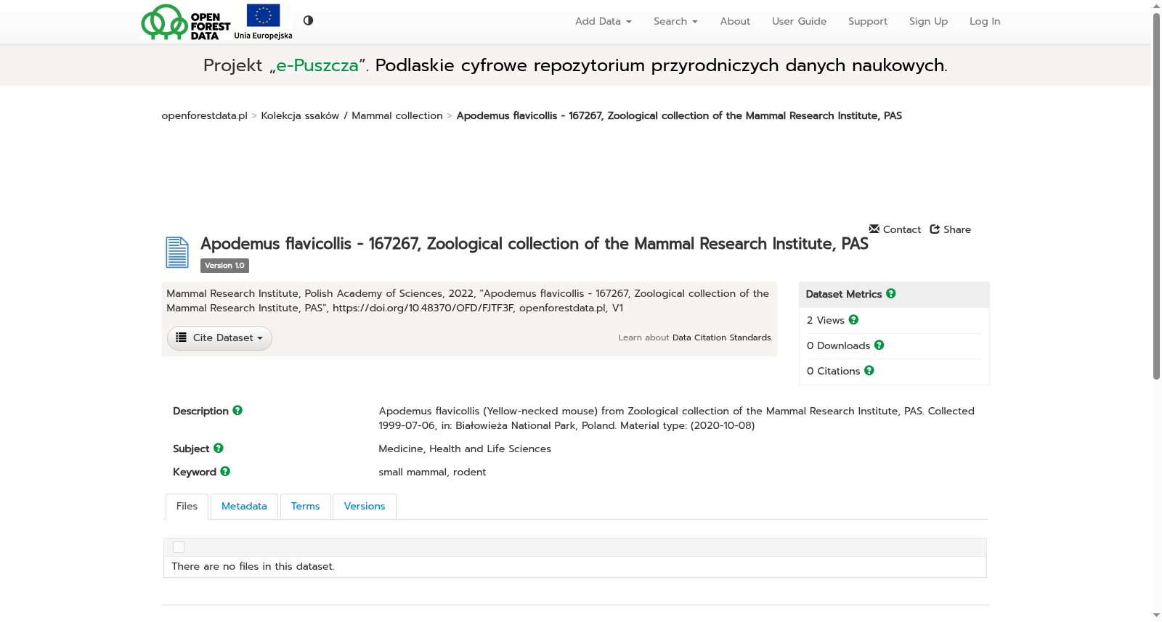Click the citation text with DOI
Image resolution: width=1162 pixels, height=622 pixels.
click(468, 300)
